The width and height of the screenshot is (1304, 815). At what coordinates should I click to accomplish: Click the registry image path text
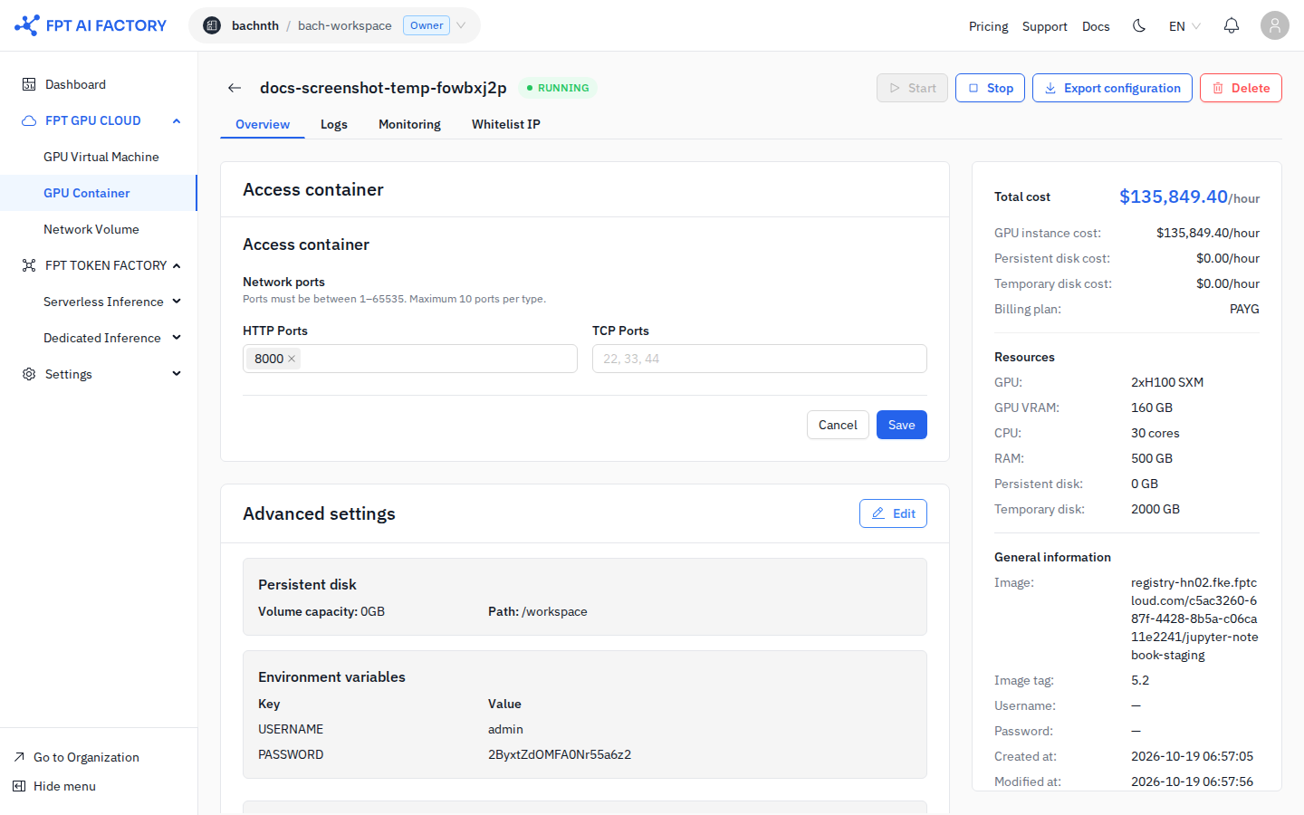tap(1194, 618)
